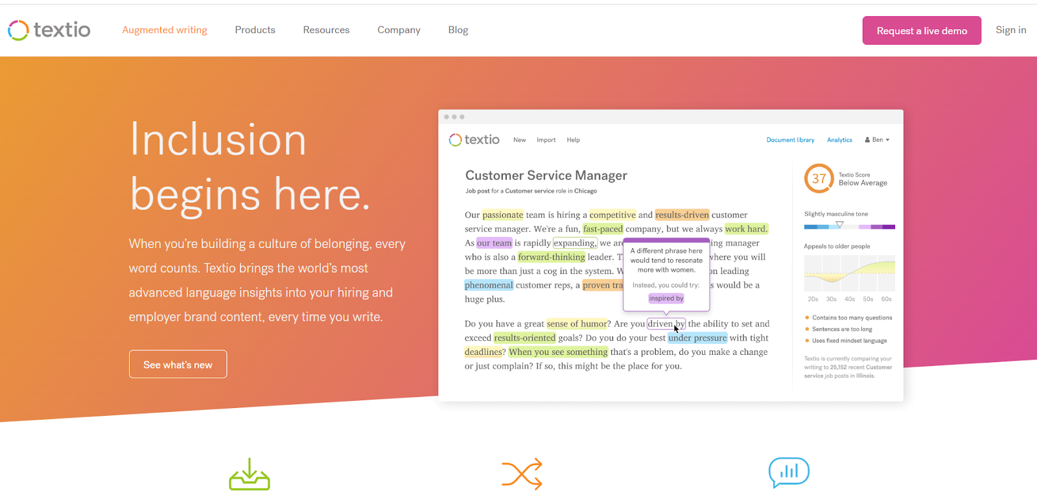Click Help in the app preview menu
Image resolution: width=1037 pixels, height=500 pixels.
[x=574, y=140]
